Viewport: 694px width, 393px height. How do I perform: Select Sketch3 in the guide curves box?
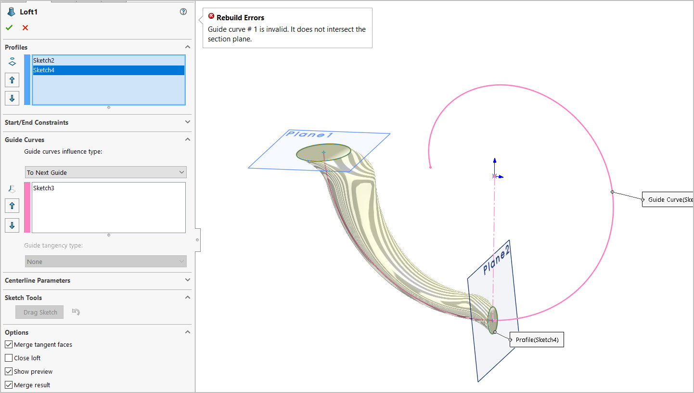pyautogui.click(x=44, y=188)
